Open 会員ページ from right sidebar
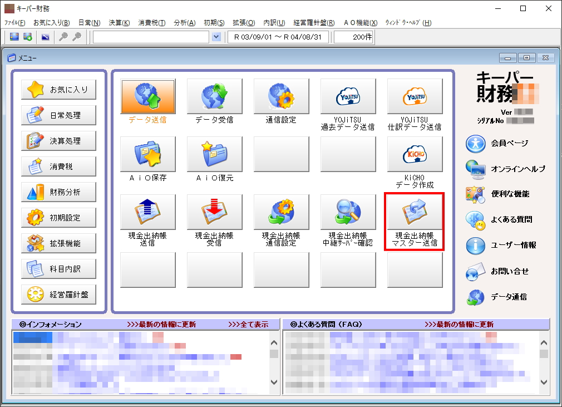 [x=497, y=144]
